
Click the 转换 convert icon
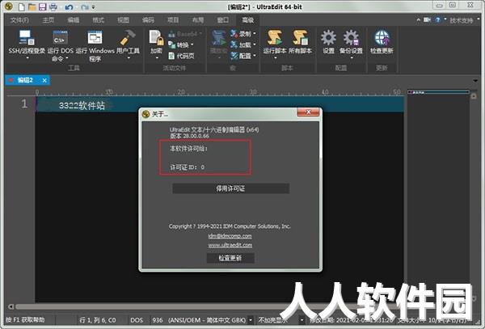(x=171, y=44)
